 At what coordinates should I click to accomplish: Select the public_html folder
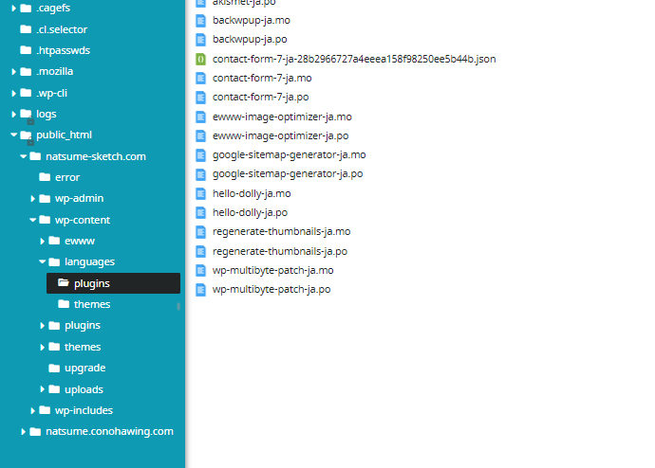[56, 135]
